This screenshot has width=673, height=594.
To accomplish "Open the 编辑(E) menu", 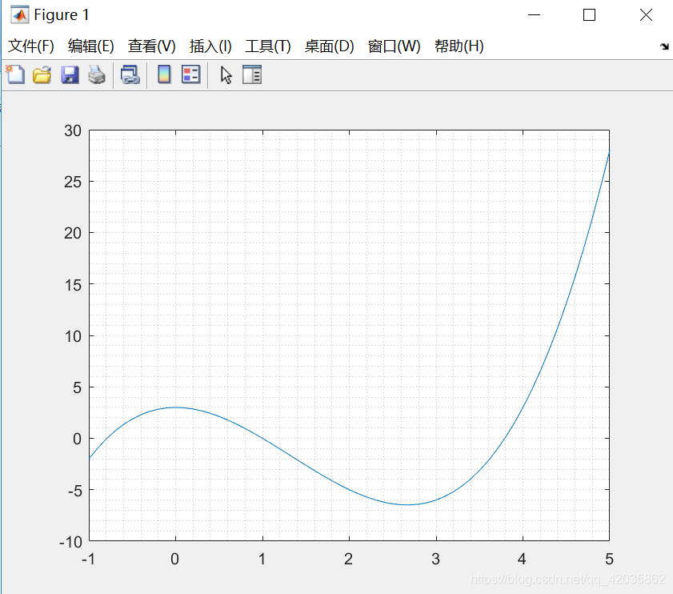I will point(91,46).
